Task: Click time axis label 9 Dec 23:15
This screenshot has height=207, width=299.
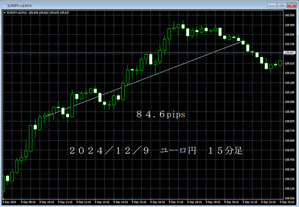Action: [x=287, y=202]
